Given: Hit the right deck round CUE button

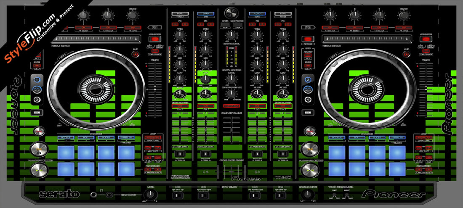Looking at the screenshot, I should click(x=310, y=149).
